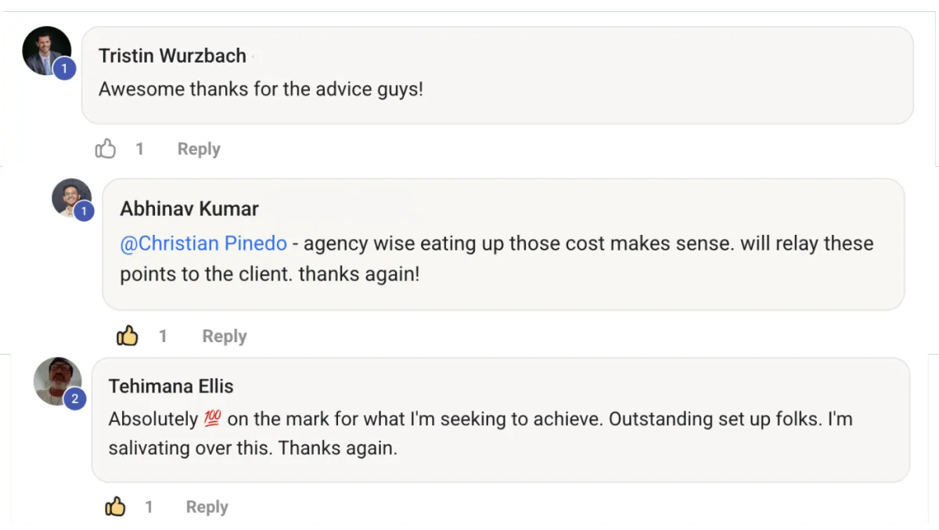Open Tehimana Ellis's profile photo
The image size is (939, 530).
tap(56, 380)
